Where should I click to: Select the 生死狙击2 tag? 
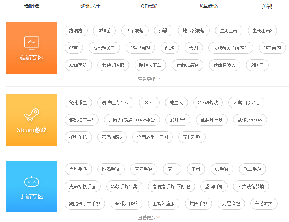pos(263,31)
